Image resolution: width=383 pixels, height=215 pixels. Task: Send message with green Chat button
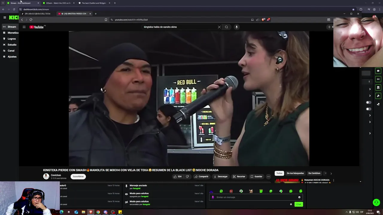299,204
